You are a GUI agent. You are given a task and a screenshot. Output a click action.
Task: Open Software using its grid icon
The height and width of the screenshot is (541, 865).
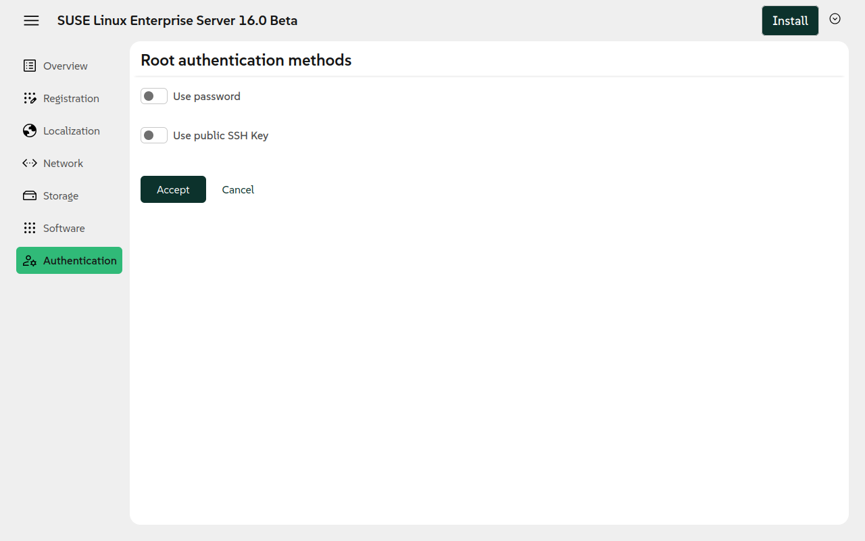30,228
